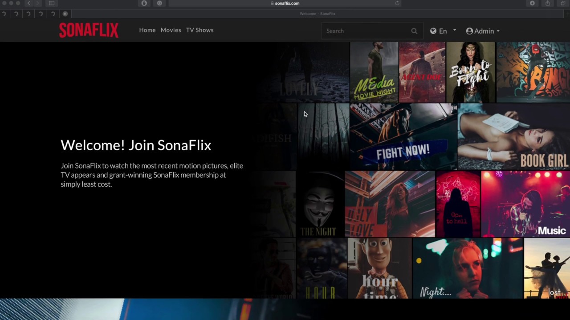Open the Agent Doe poster
The height and width of the screenshot is (320, 570).
coord(422,72)
